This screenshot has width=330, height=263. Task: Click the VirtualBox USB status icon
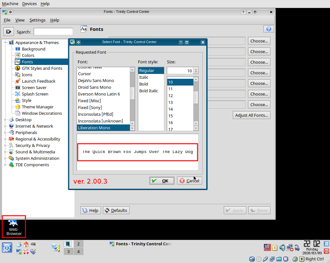266,259
